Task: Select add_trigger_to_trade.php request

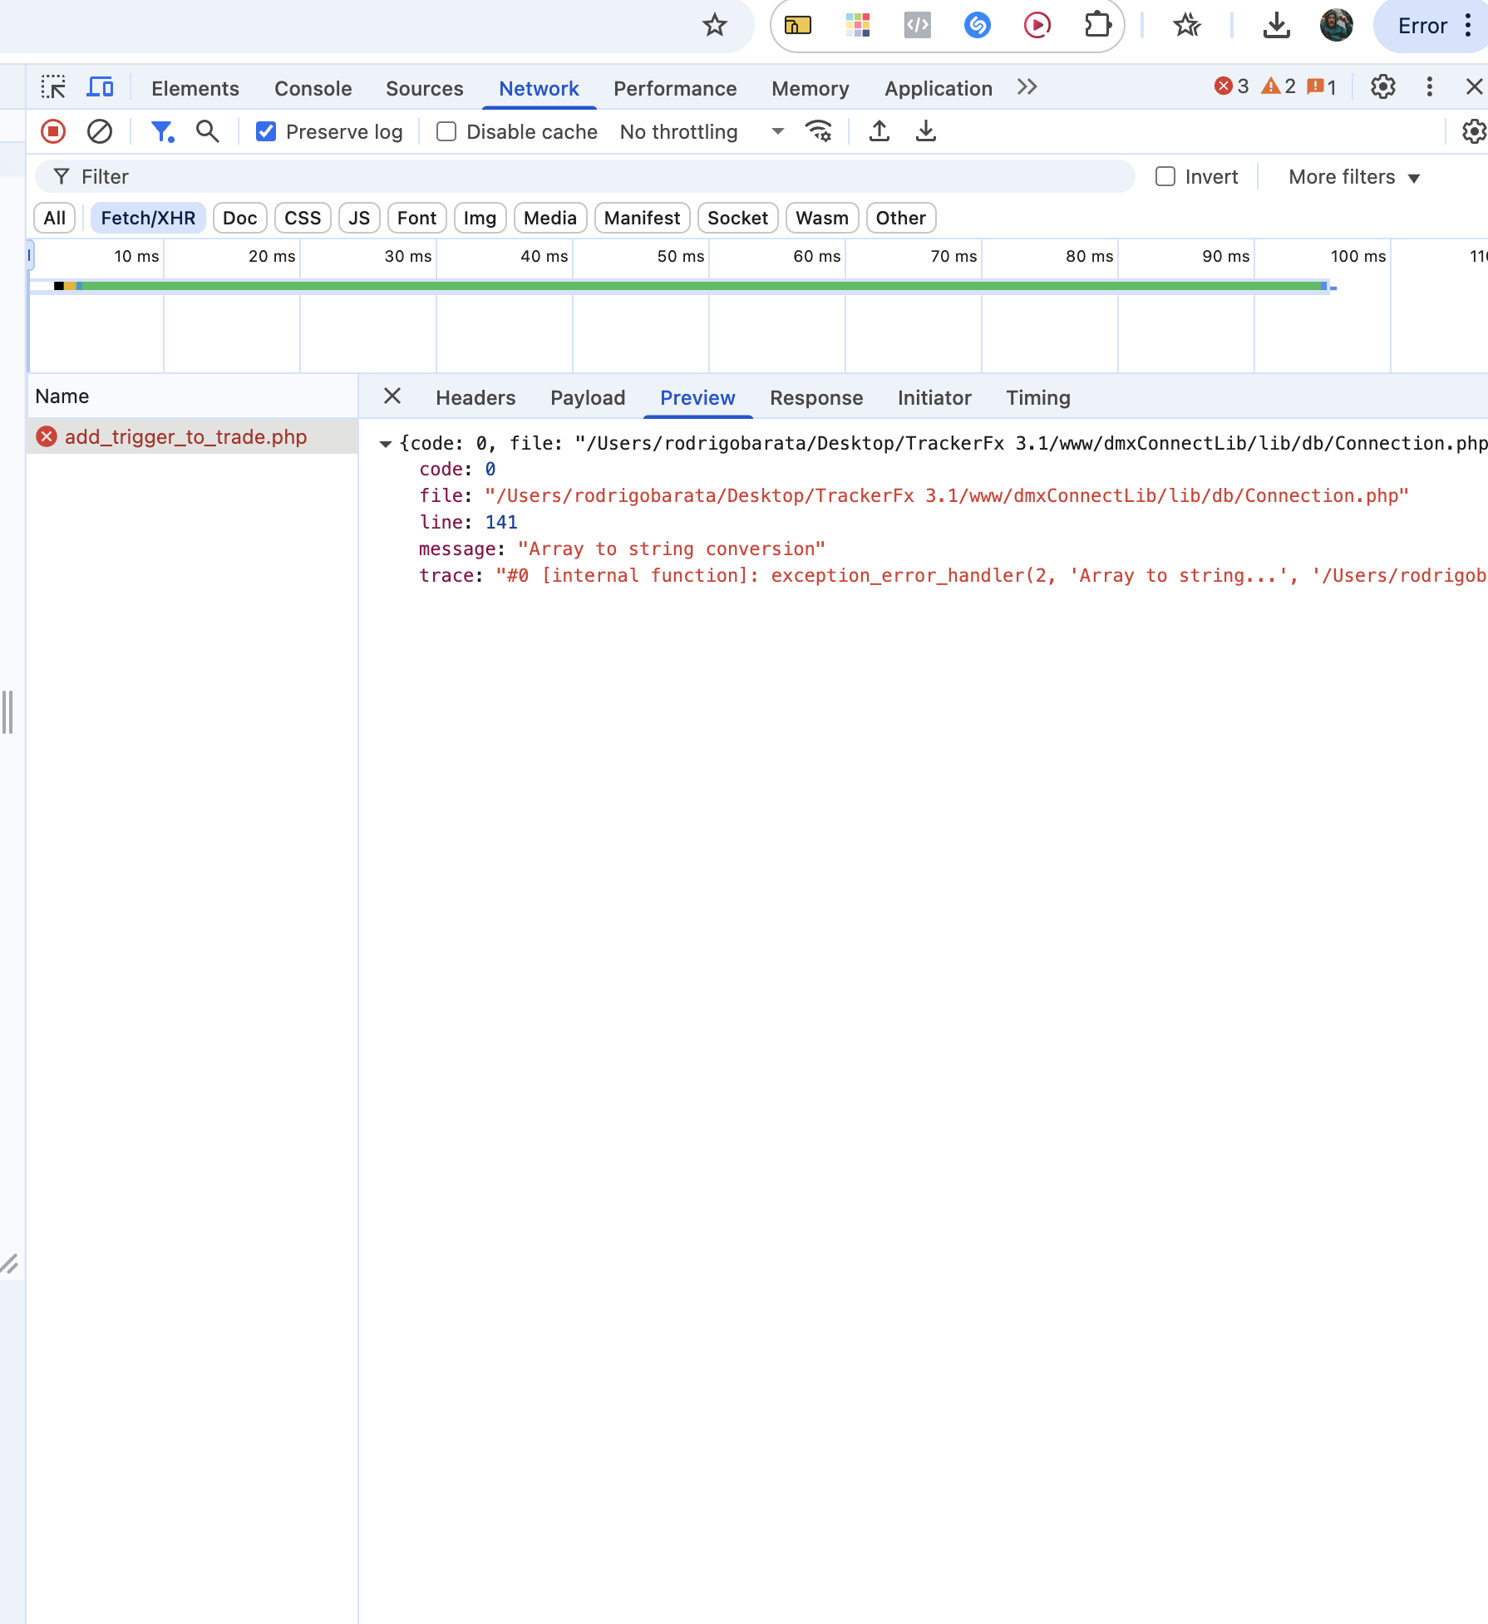Action: point(185,436)
